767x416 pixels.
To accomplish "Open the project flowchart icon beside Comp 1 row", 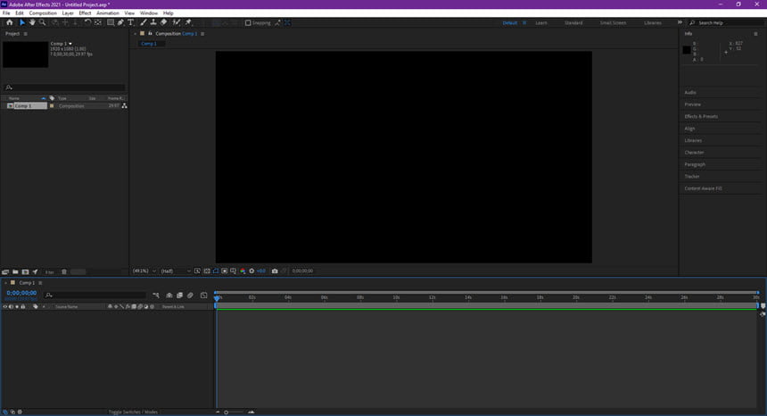I will point(124,105).
